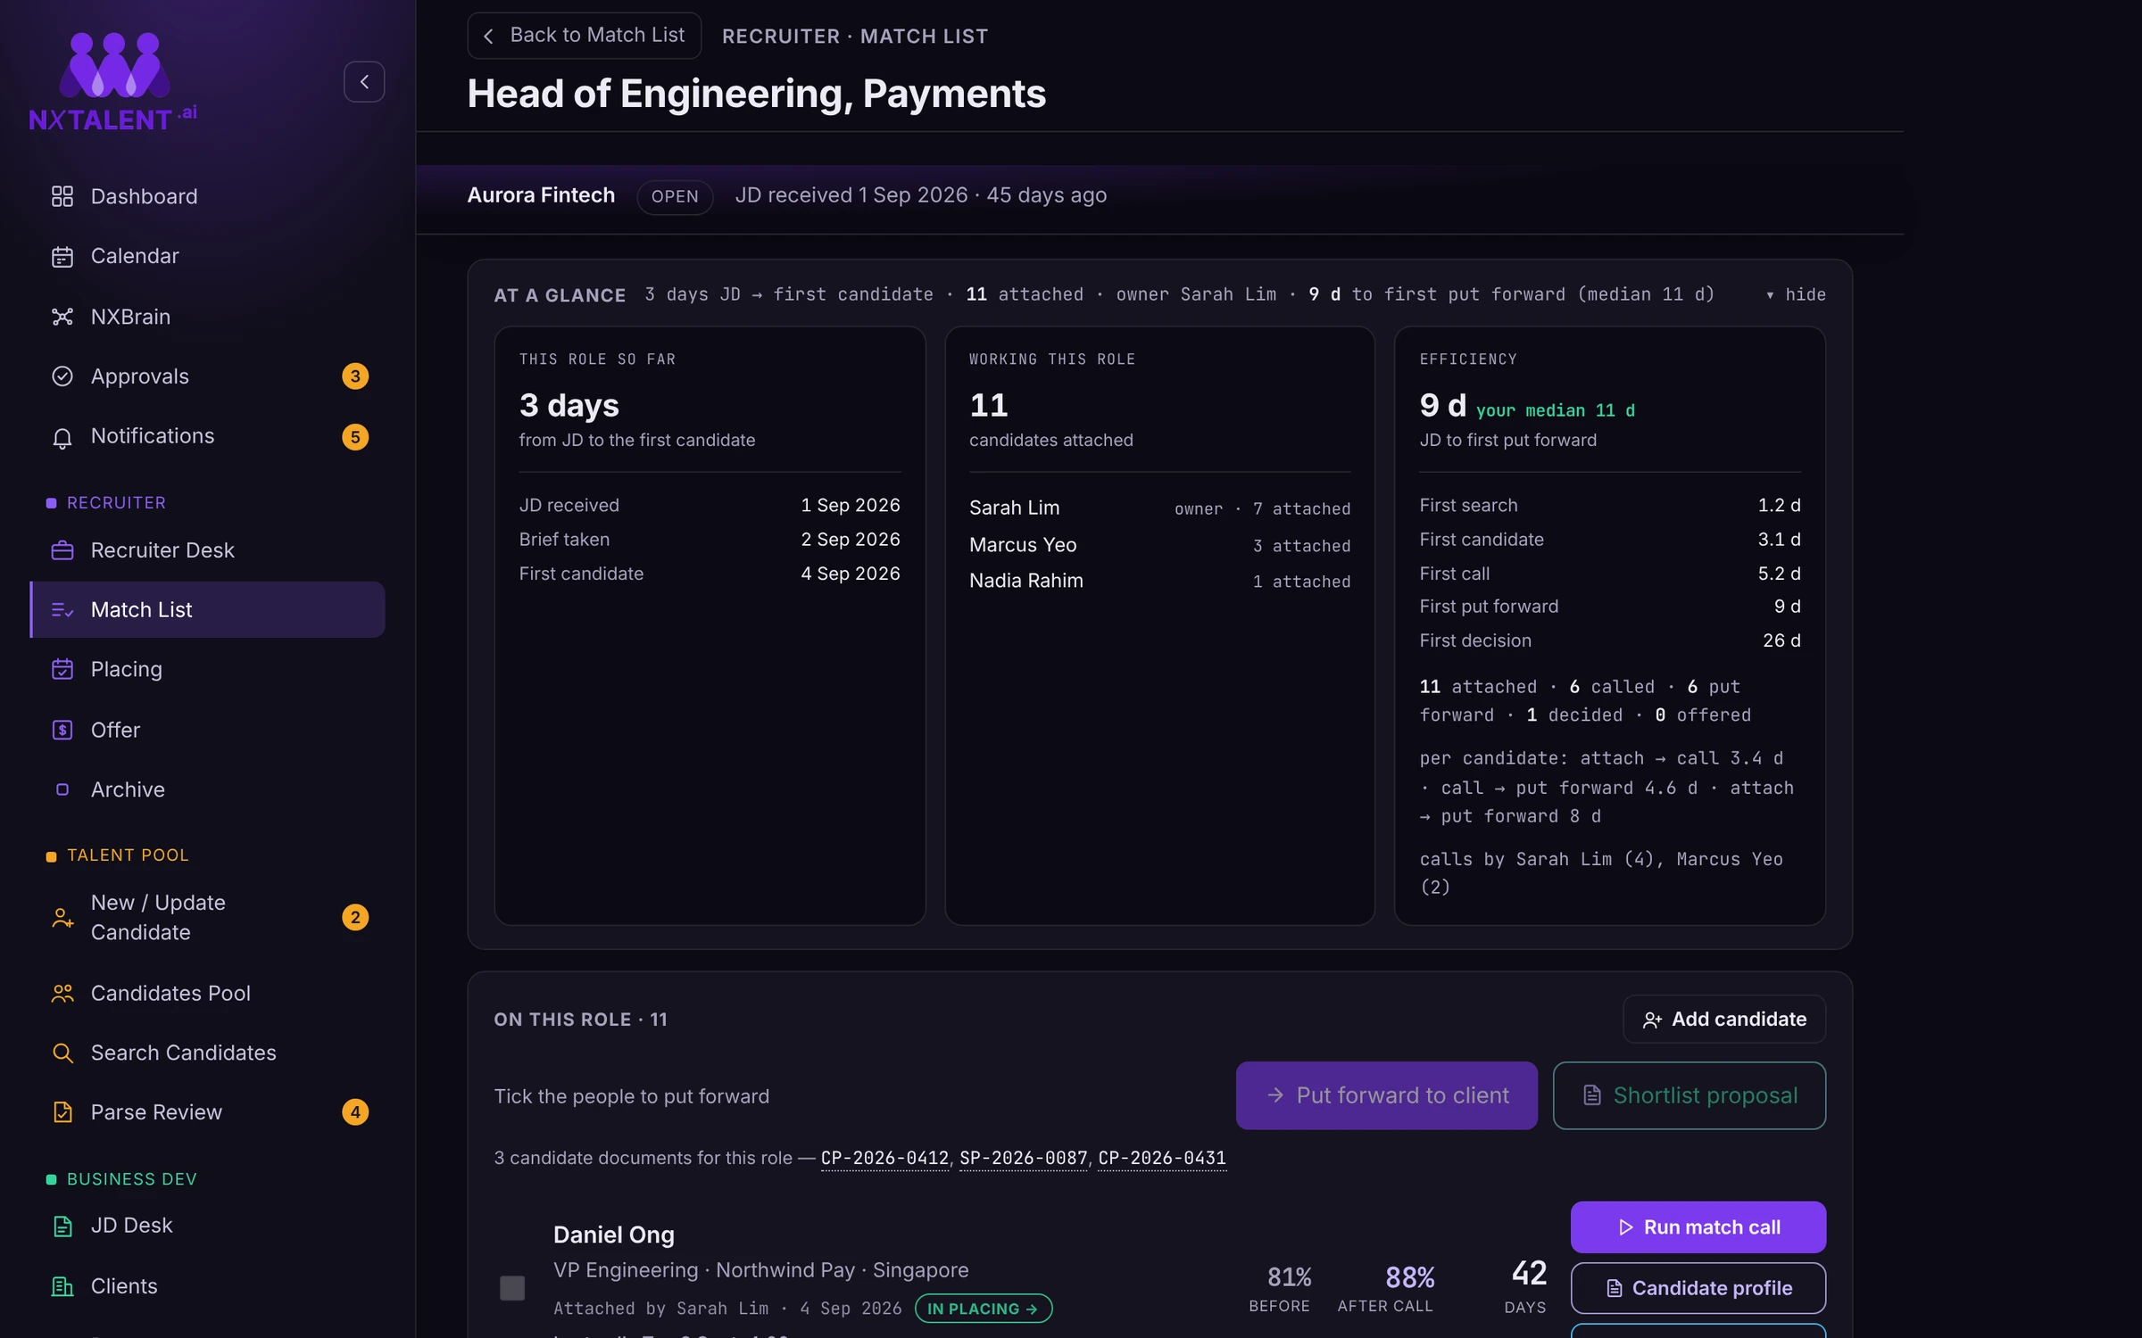
Task: Click the Shortlist proposal button
Action: [x=1689, y=1095]
